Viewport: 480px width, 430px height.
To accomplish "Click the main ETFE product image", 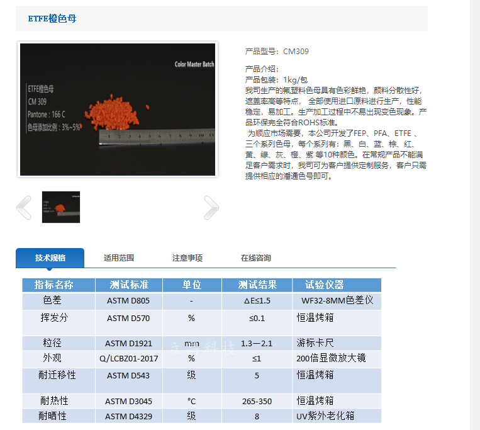I will 118,109.
